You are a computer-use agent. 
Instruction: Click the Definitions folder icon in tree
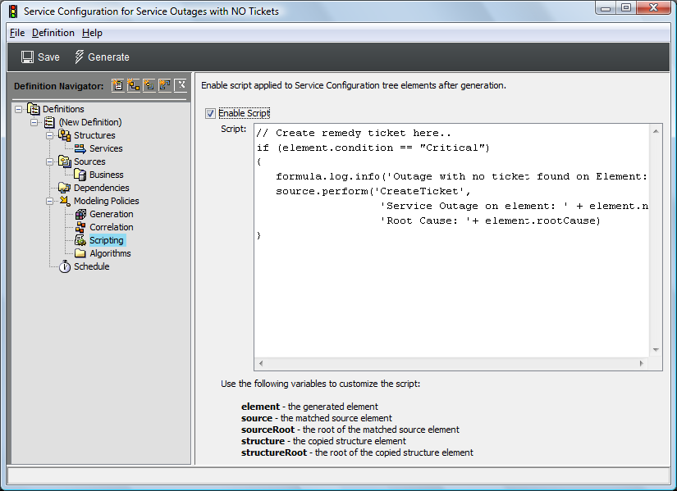pos(34,109)
